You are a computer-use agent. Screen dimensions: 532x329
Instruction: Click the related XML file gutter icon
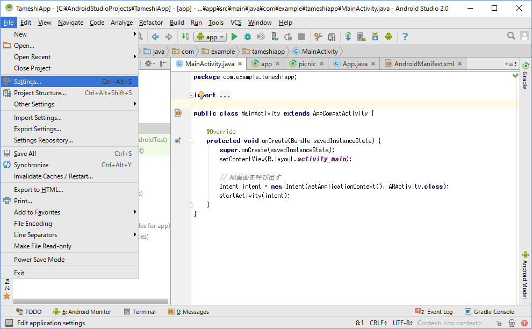(178, 113)
